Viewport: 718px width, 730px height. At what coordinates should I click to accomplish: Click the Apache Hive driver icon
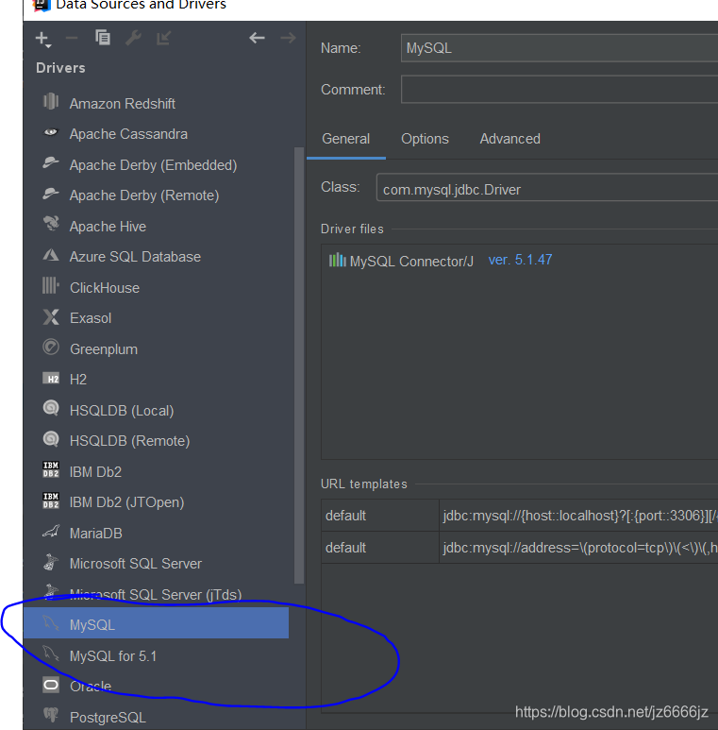click(x=51, y=224)
